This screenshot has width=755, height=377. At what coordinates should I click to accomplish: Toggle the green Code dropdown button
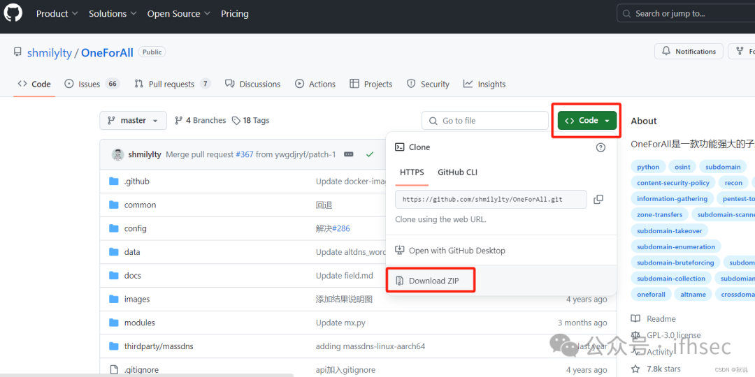[x=587, y=120]
